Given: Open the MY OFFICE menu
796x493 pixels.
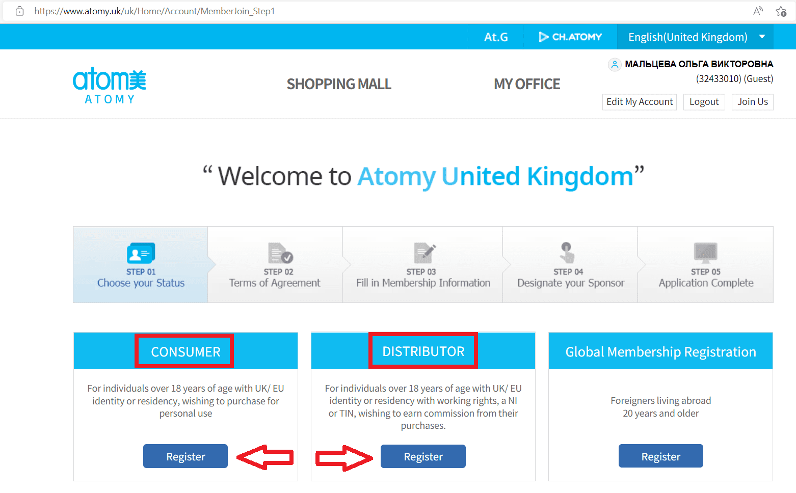Looking at the screenshot, I should tap(527, 84).
